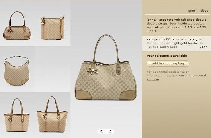Click the style number 161719 F4FSG 9693
The height and width of the screenshot is (138, 211).
(162, 47)
